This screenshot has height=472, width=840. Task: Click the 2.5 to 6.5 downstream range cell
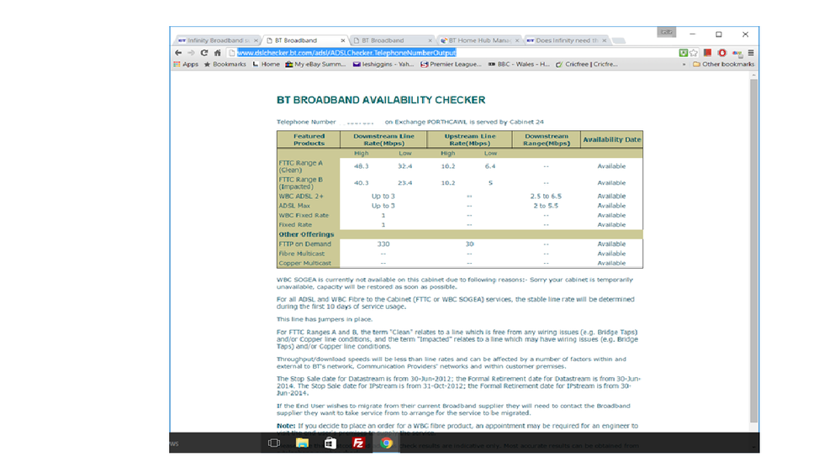click(546, 197)
